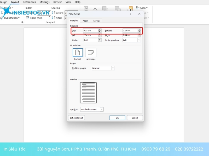
Task: Open the Gutter position dropdown
Action: coord(139,40)
